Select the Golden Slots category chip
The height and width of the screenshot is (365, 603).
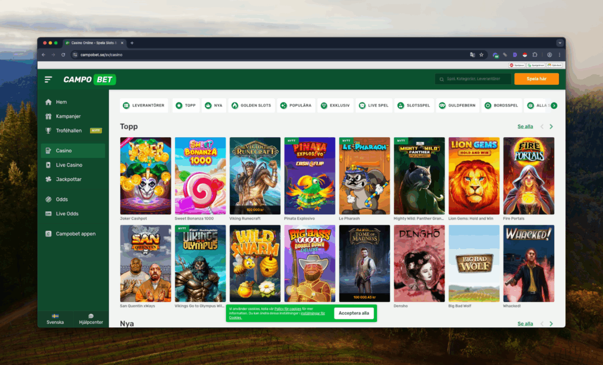[x=251, y=105]
